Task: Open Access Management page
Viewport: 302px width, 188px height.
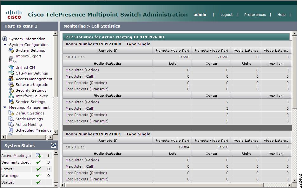Action: (x=34, y=79)
